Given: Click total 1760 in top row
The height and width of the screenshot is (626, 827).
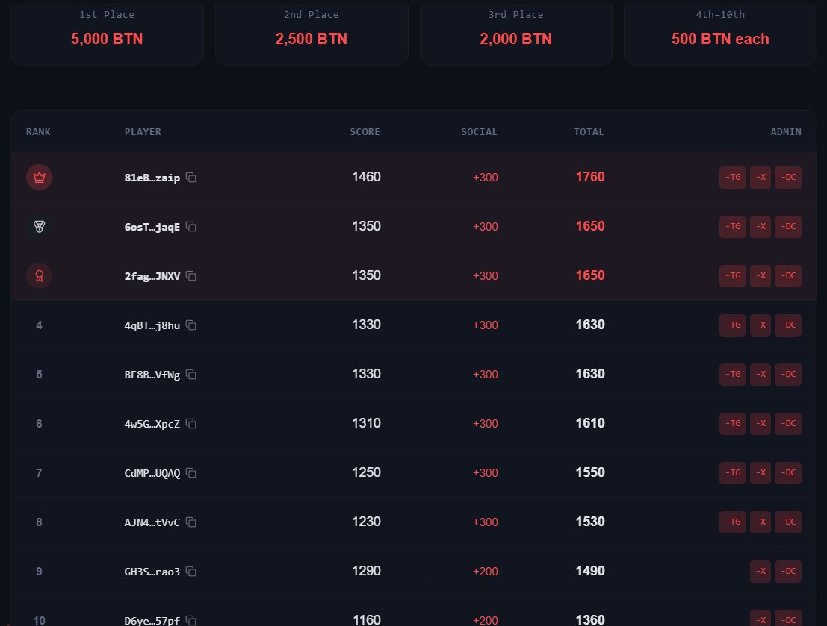Looking at the screenshot, I should tap(590, 177).
